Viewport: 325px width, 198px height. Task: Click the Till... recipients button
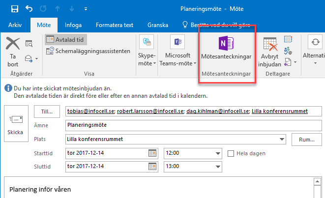click(47, 112)
